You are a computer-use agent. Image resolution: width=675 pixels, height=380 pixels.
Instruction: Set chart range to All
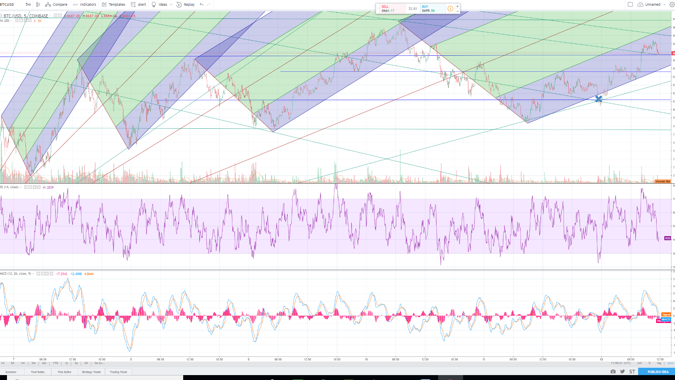click(x=86, y=363)
